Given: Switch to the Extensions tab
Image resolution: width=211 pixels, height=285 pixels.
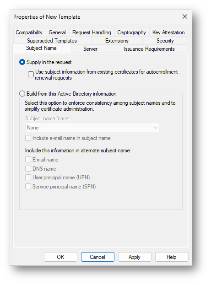Looking at the screenshot, I should tap(117, 41).
